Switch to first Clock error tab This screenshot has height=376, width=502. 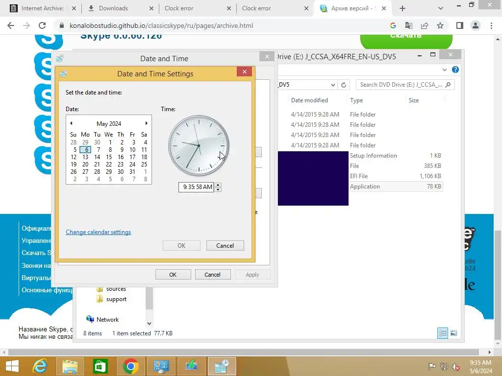pyautogui.click(x=179, y=8)
